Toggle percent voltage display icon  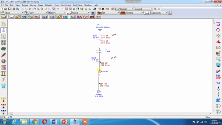coord(218,83)
